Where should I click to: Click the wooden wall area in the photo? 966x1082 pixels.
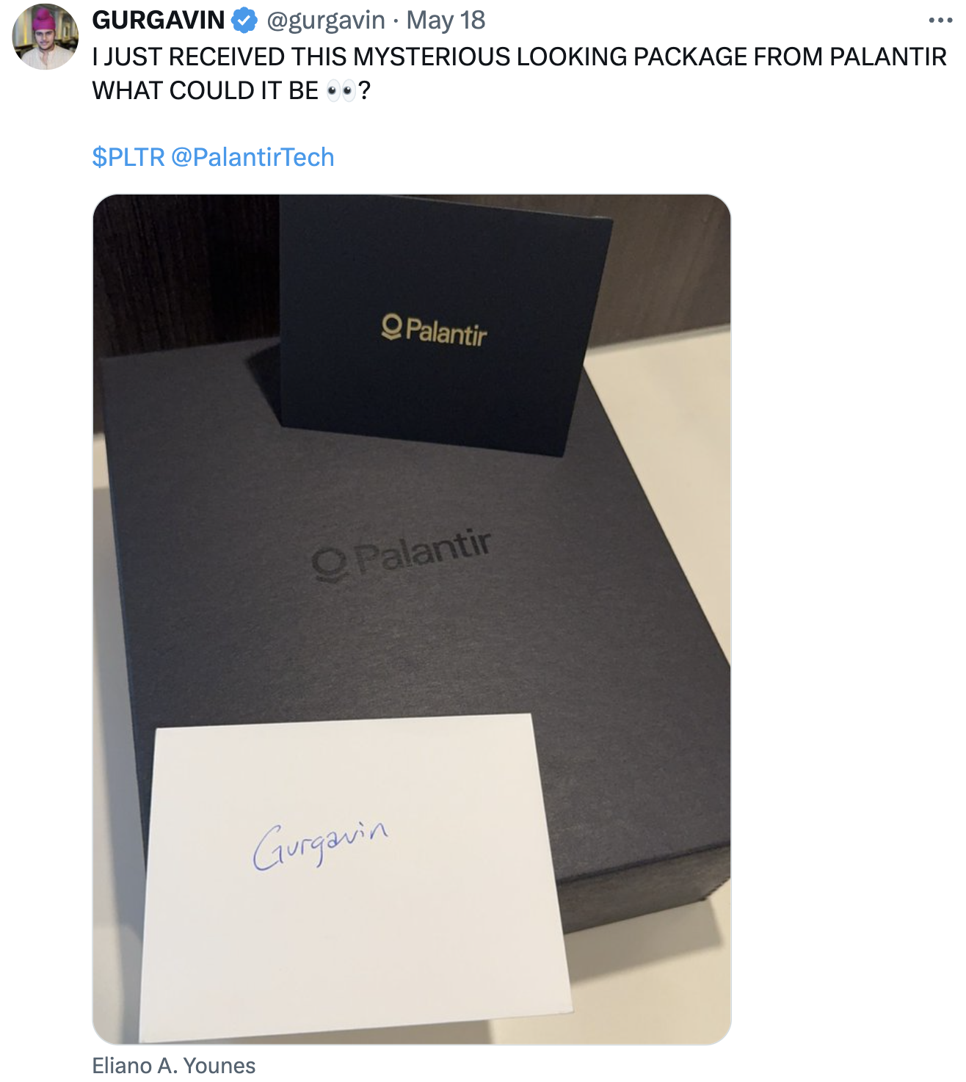click(184, 272)
